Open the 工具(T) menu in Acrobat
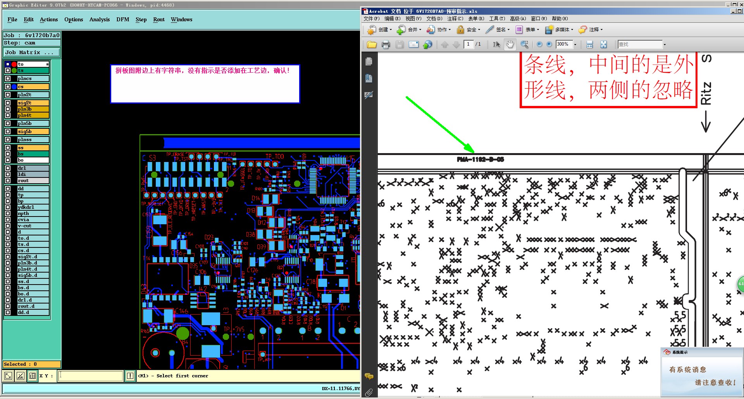Viewport: 744px width, 399px height. point(497,19)
